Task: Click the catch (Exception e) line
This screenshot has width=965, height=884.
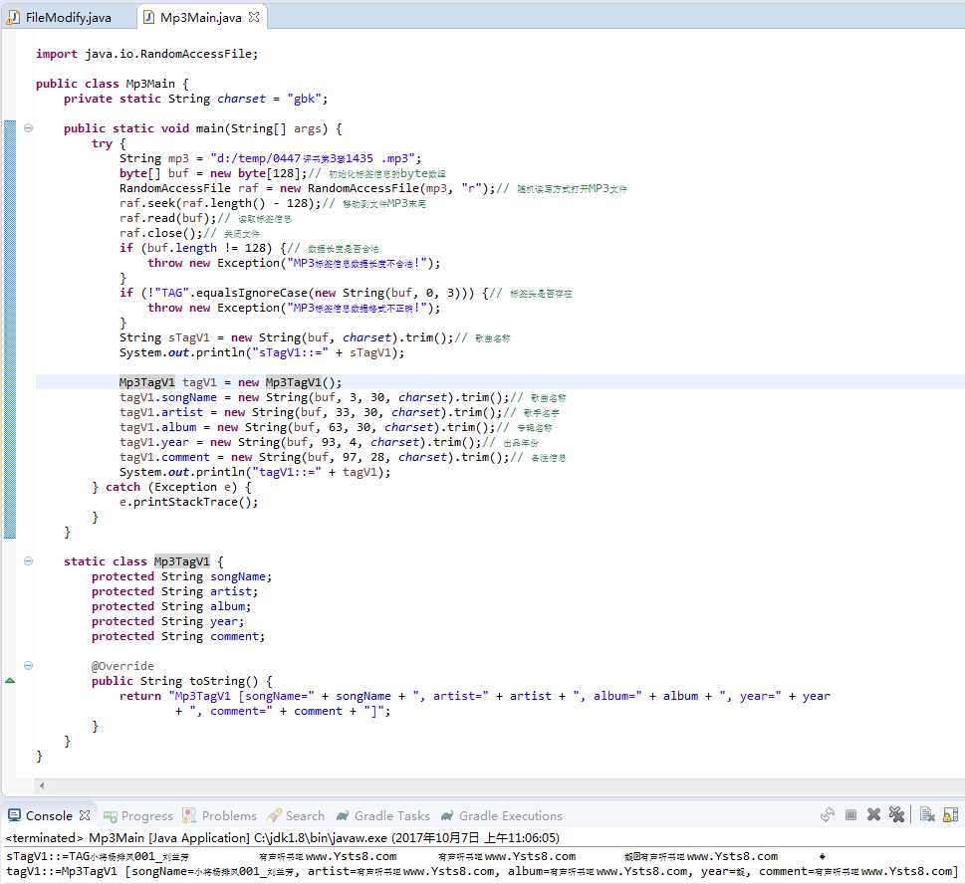Action: click(171, 487)
